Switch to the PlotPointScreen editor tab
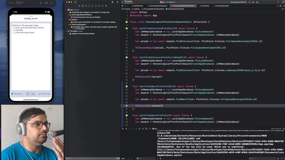This screenshot has height=160, width=285. [138, 6]
